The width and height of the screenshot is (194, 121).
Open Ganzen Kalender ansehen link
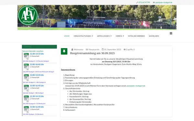pyautogui.click(x=33, y=51)
